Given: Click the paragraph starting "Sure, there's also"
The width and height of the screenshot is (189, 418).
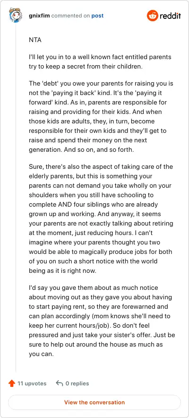Looking at the screenshot, I should 101,218.
